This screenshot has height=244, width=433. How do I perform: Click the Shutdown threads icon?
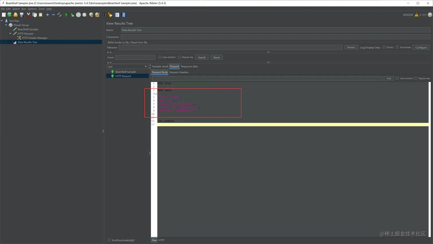[x=84, y=15]
